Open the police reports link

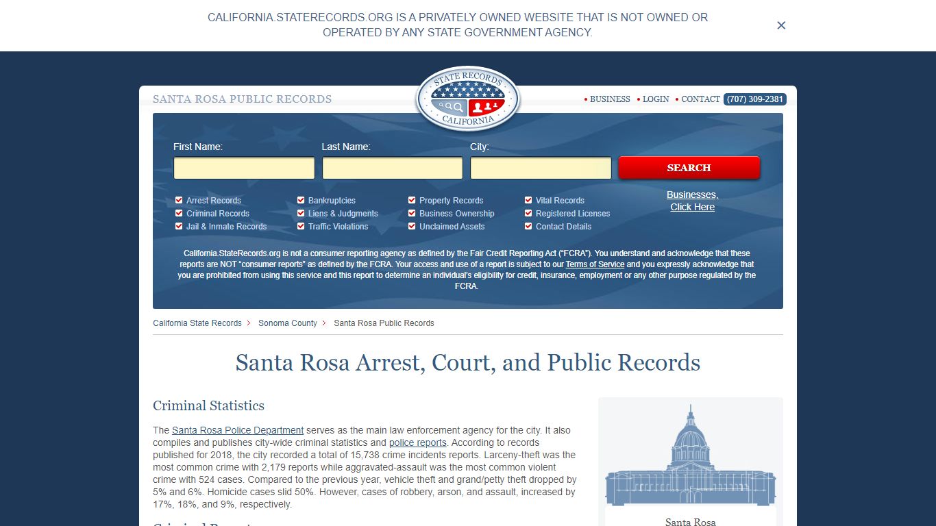(418, 443)
